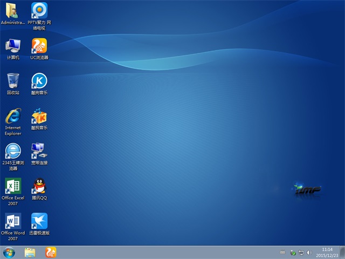Launch the 腾讯QQ penguin icon
This screenshot has height=259, width=345.
(39, 186)
